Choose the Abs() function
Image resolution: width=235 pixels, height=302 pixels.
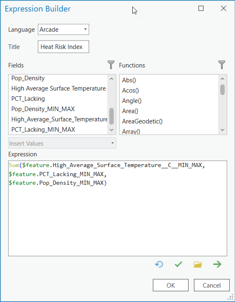[129, 80]
